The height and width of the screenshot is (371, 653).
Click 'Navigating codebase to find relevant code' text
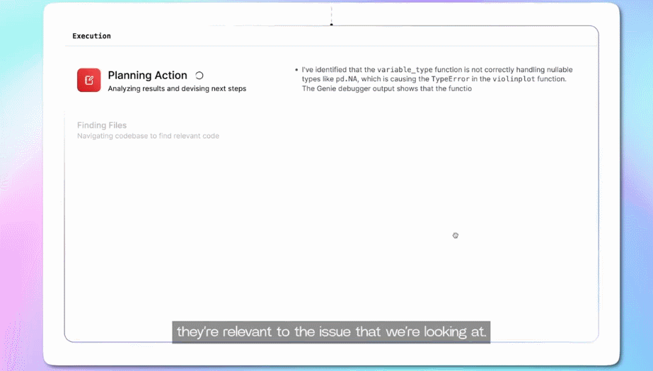click(148, 136)
